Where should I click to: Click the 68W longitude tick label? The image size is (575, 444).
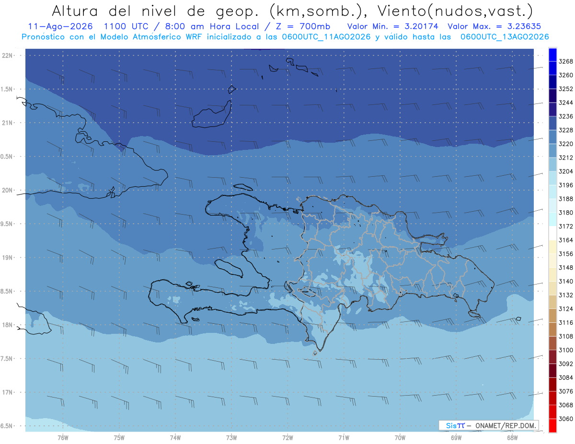click(x=512, y=438)
